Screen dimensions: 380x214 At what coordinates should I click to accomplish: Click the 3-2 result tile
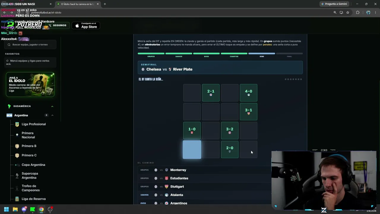click(x=230, y=130)
